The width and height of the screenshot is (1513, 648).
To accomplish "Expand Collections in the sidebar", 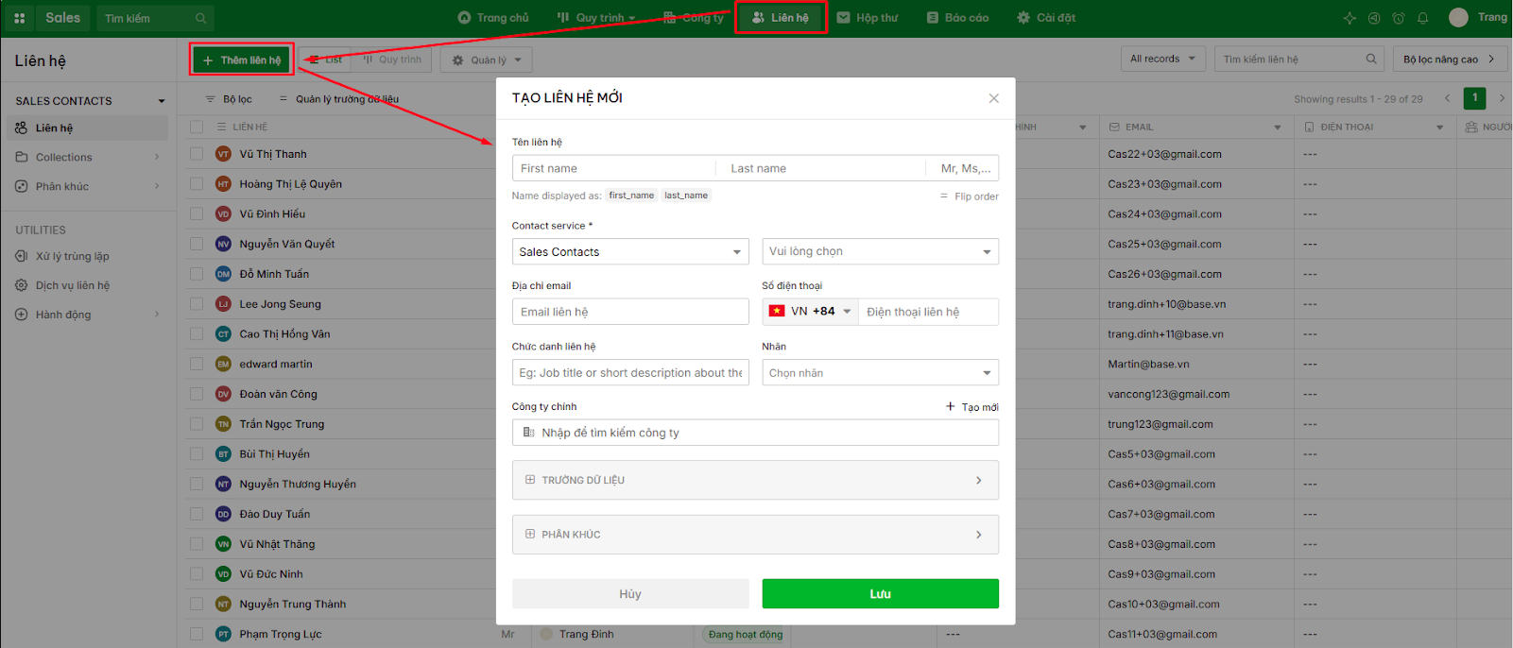I will coord(157,157).
